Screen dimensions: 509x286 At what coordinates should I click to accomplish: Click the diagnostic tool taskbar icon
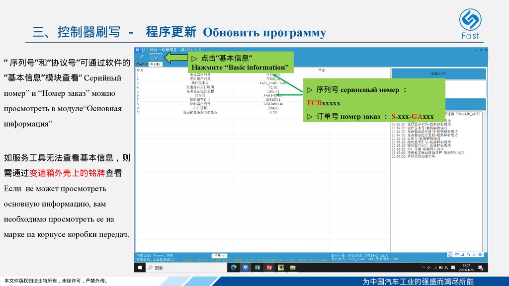click(246, 268)
